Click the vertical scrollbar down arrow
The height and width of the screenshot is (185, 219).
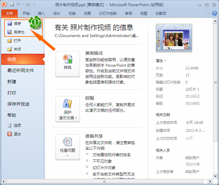215,176
